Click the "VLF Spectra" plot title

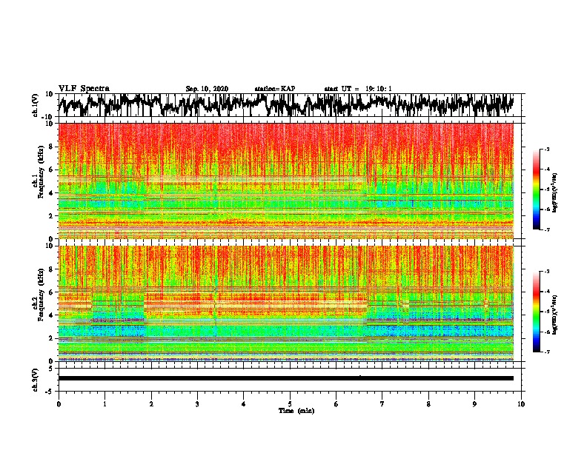coord(84,89)
